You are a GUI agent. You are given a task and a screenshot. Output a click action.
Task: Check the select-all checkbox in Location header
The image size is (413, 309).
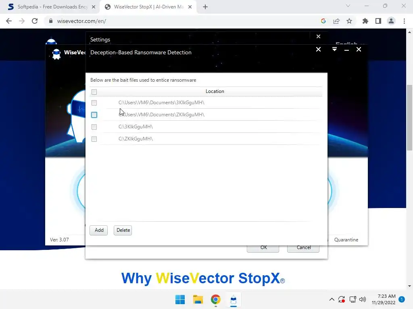click(94, 92)
